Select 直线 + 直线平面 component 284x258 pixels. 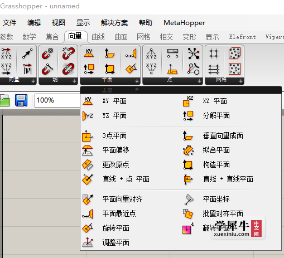coord(228,179)
